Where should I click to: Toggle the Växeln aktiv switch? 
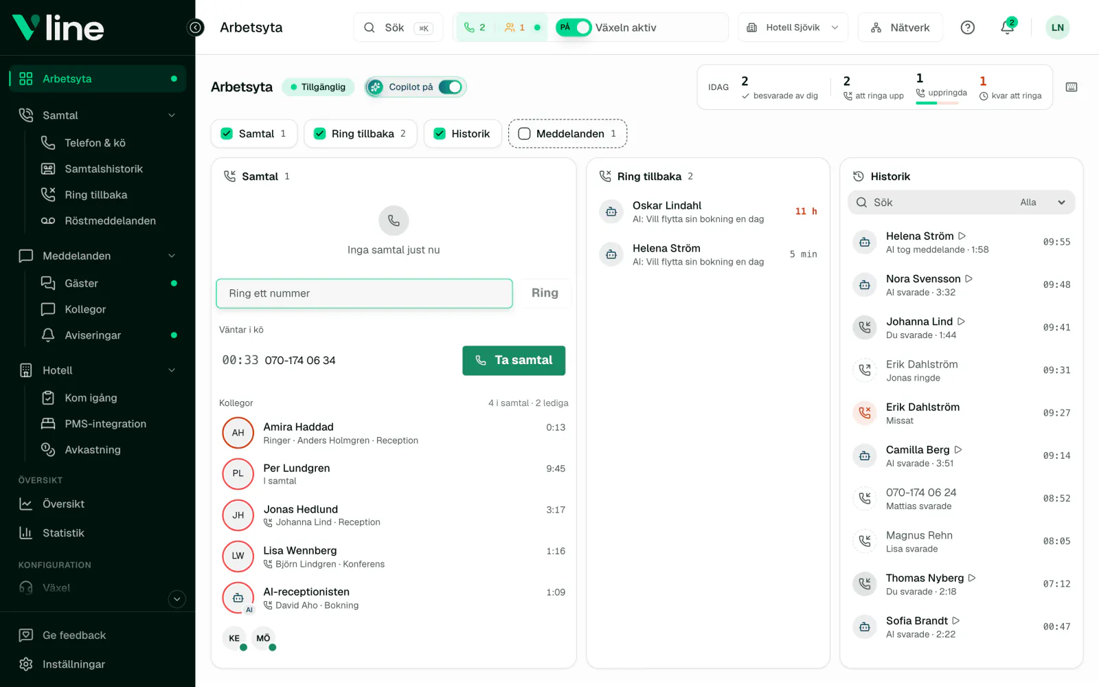[574, 27]
